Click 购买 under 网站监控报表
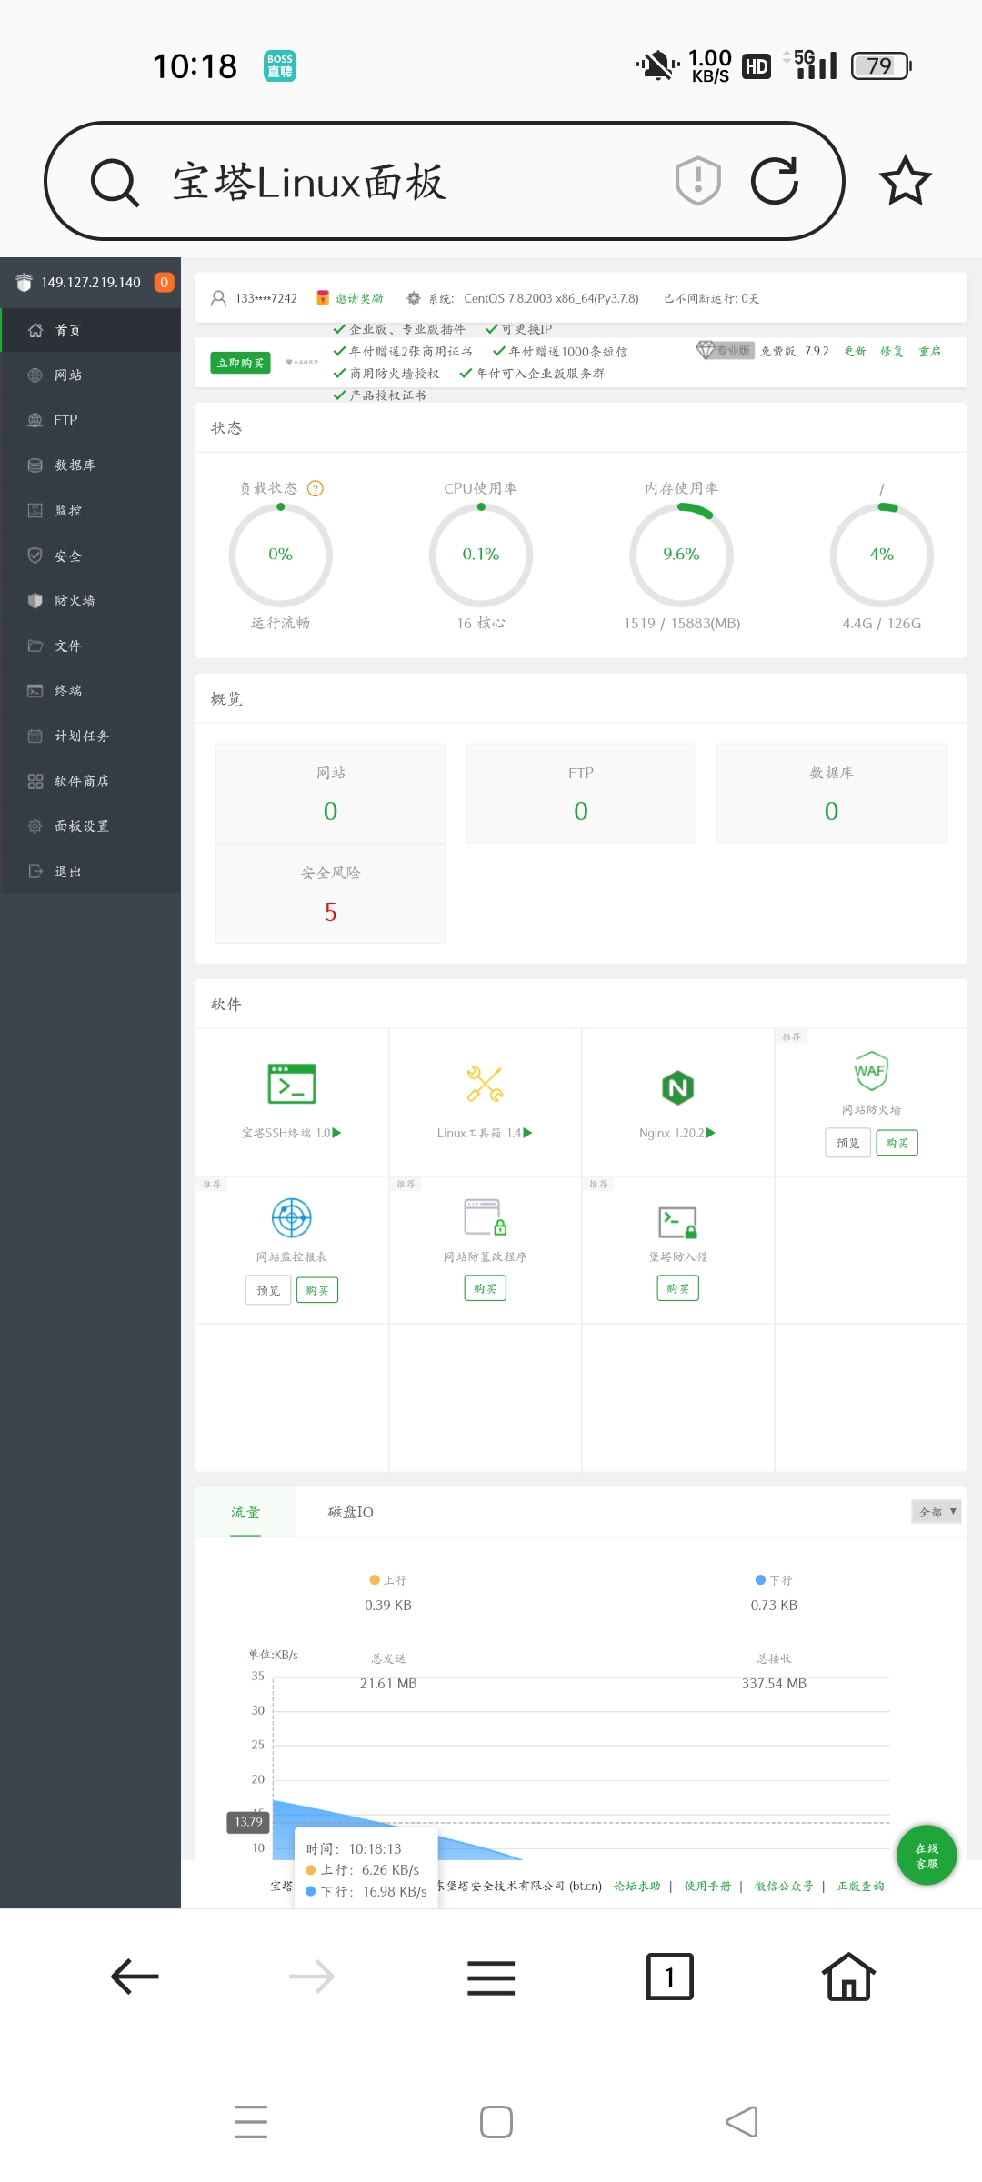Screen dimensions: 982x2182 317,1290
